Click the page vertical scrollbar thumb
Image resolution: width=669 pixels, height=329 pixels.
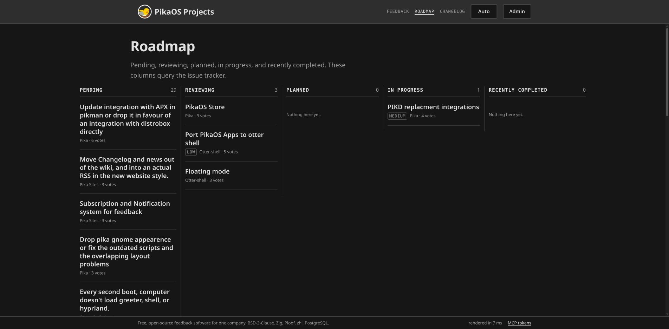coord(667,72)
